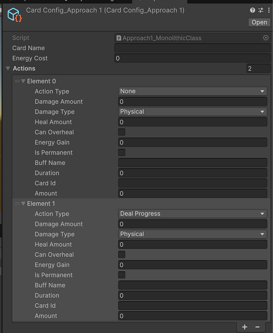Grab the drag handle of Element 1
The width and height of the screenshot is (273, 333).
(17, 204)
